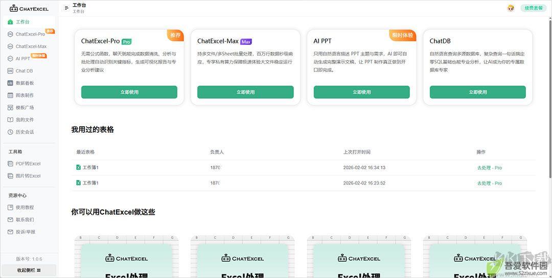
Task: Click the ChatExcel-Max sidebar icon
Action: (10, 47)
